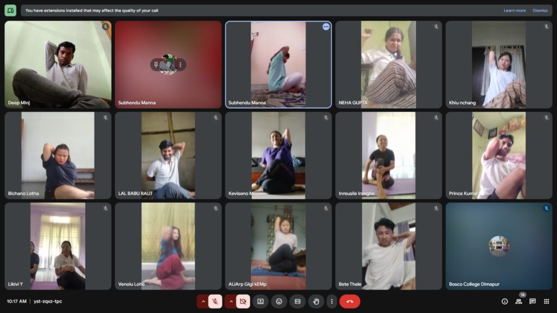This screenshot has width=557, height=313.
Task: Leave the call with the red hang-up button
Action: [350, 301]
